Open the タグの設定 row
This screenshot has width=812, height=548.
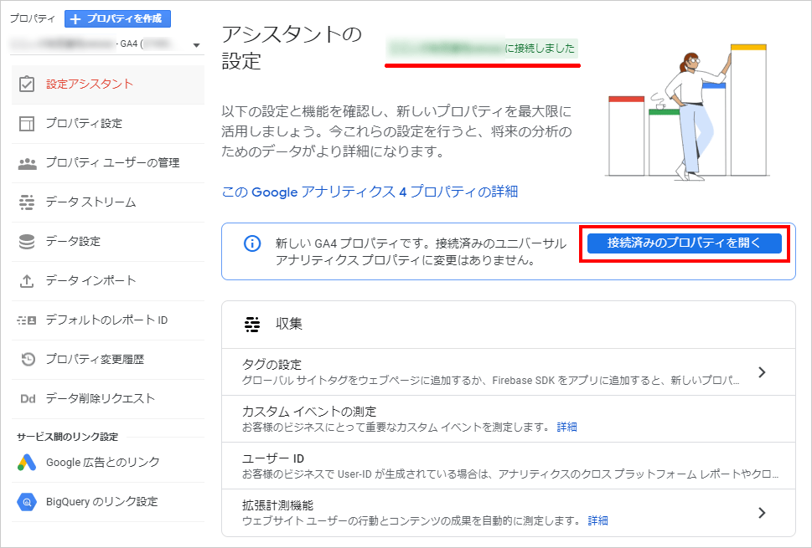[x=509, y=372]
